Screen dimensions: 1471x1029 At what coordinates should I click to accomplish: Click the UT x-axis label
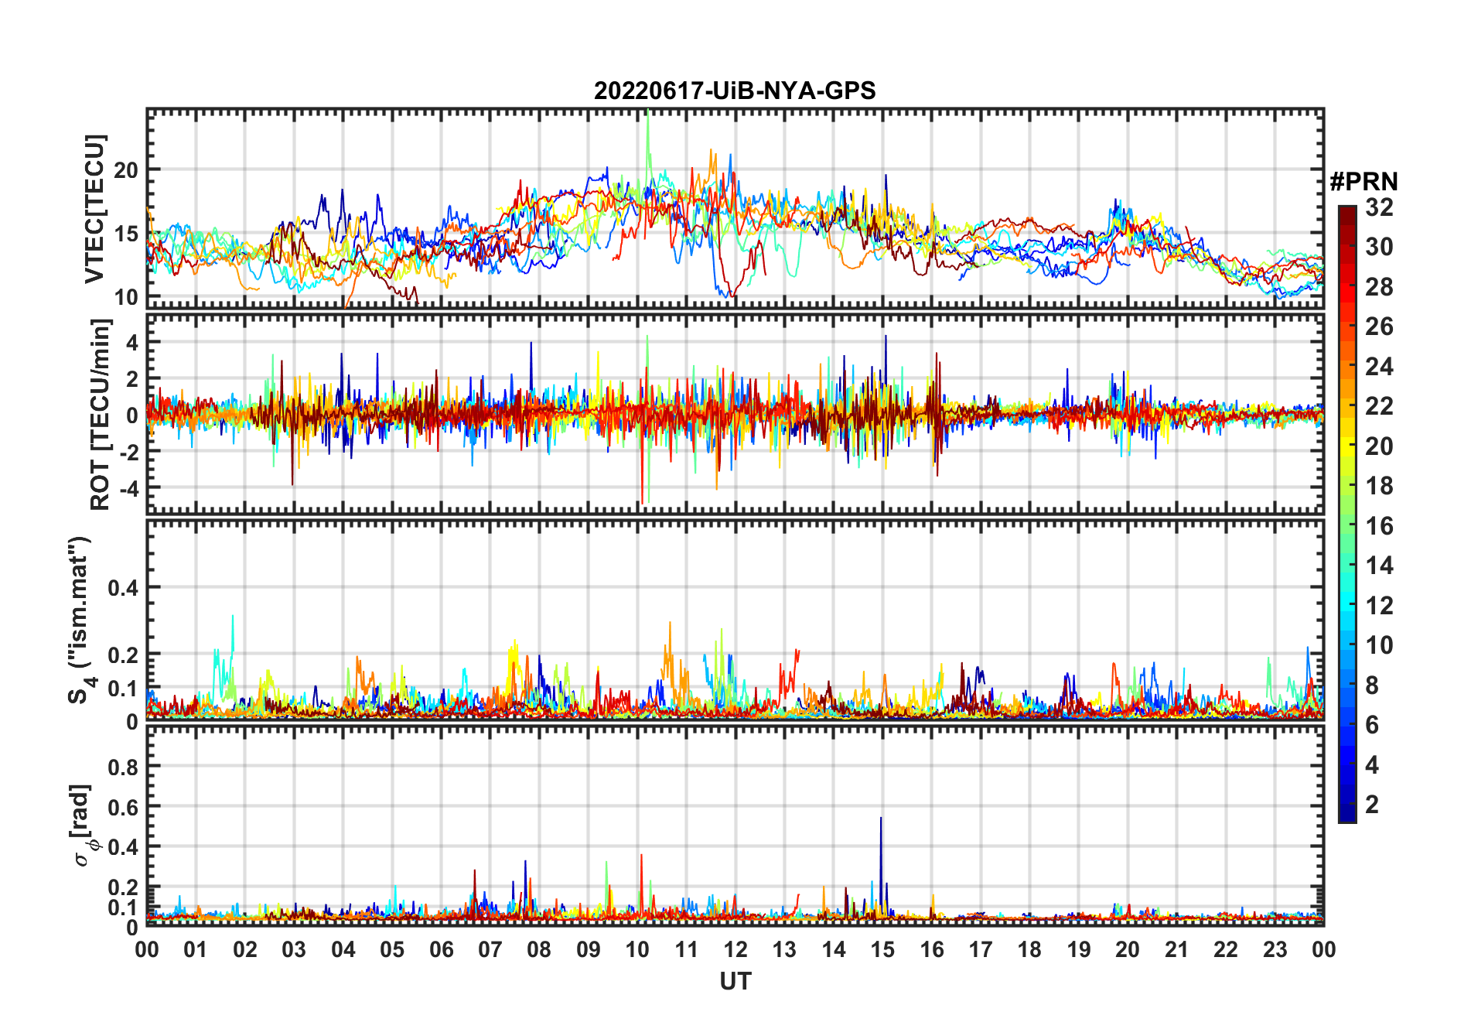click(x=735, y=981)
